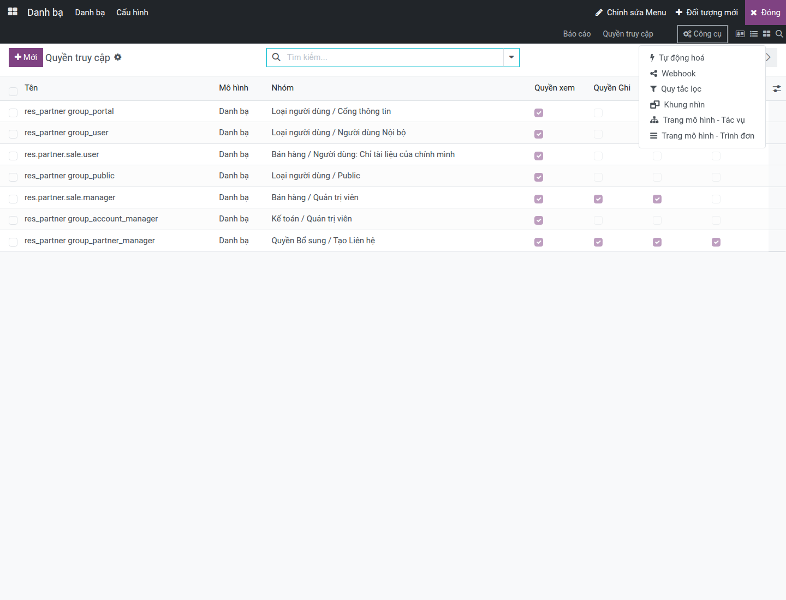Choose Quy tắc lọc from the tools menu
786x600 pixels.
(702, 89)
